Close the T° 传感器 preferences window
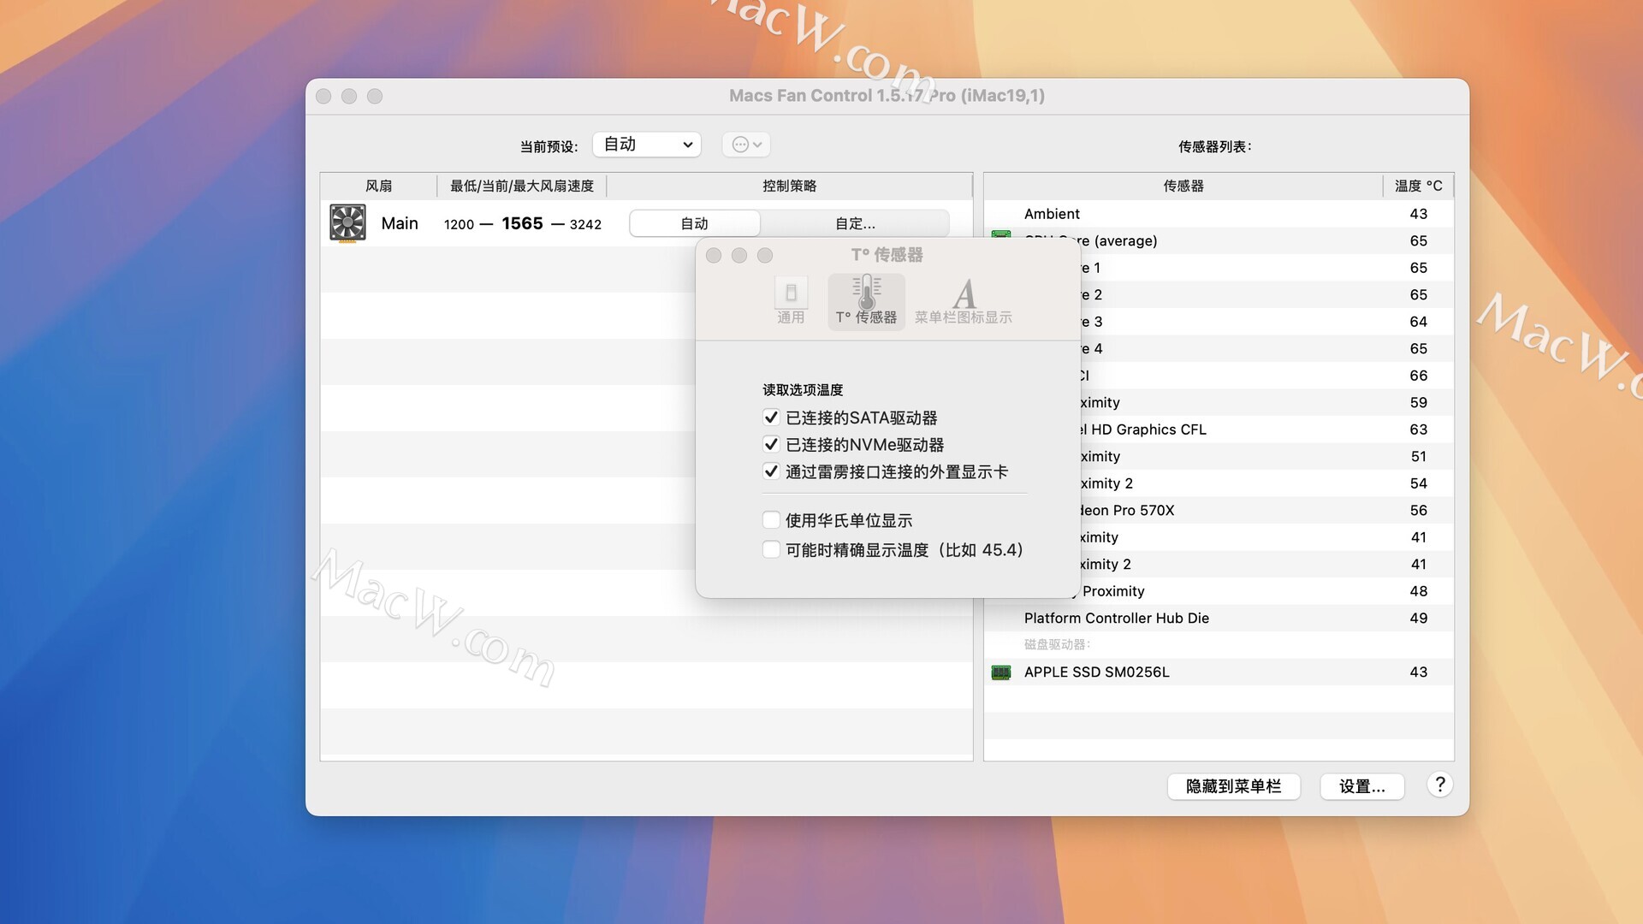 [x=714, y=255]
